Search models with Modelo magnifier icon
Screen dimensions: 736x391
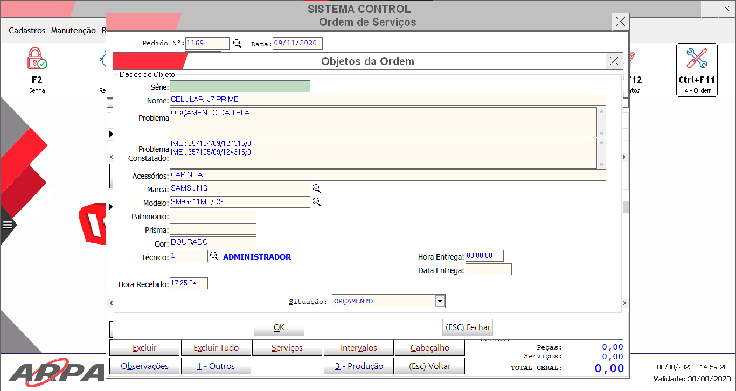click(317, 202)
